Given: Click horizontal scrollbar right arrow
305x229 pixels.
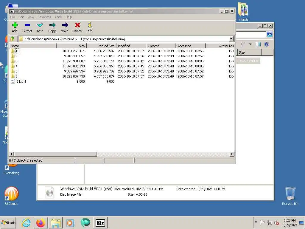Looking at the screenshot, I should pyautogui.click(x=232, y=154).
